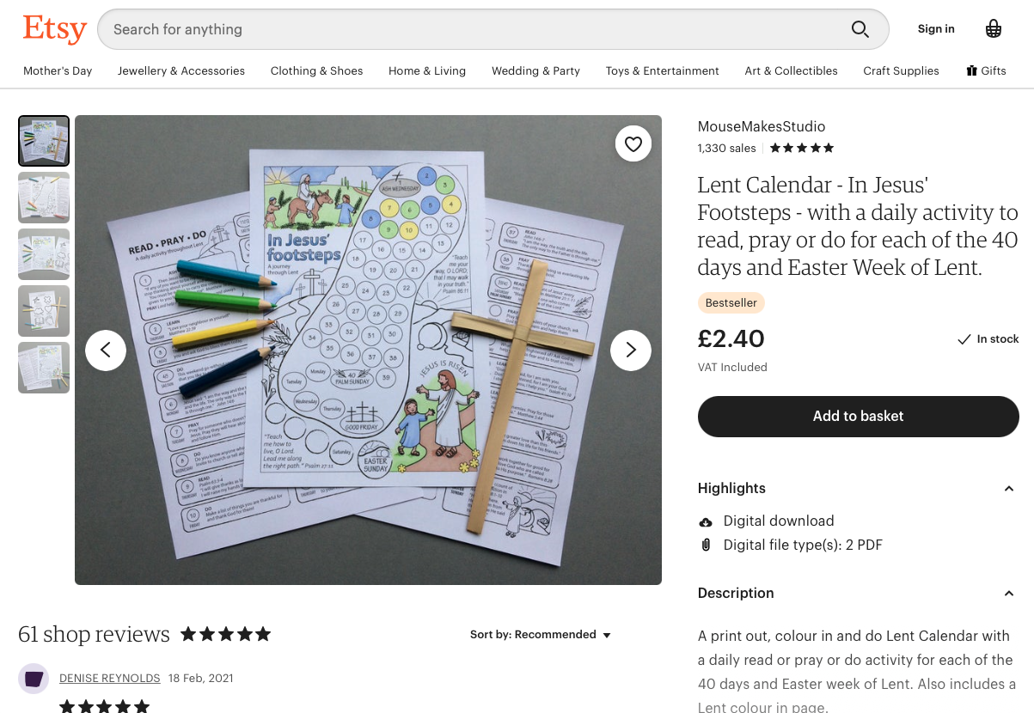This screenshot has width=1034, height=713.
Task: Open the Jewellery & Accessories menu
Action: 181,70
